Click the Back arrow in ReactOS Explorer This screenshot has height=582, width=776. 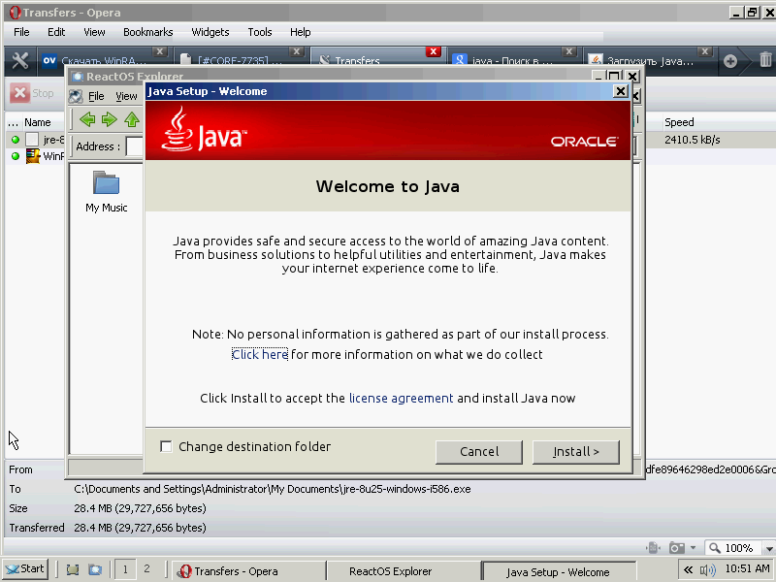(87, 119)
